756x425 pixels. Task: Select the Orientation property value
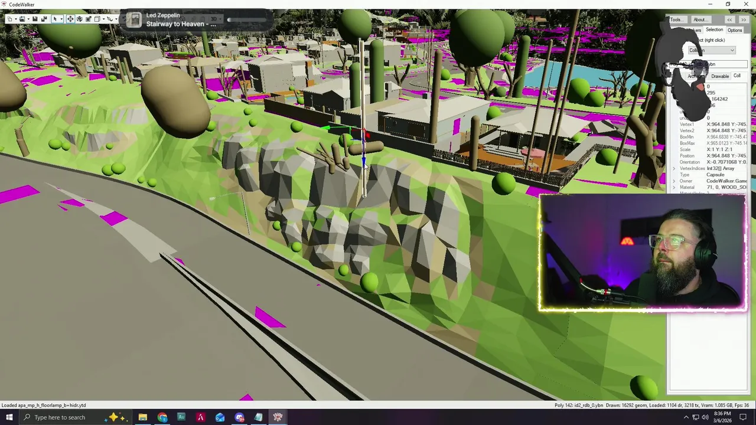[x=726, y=162]
